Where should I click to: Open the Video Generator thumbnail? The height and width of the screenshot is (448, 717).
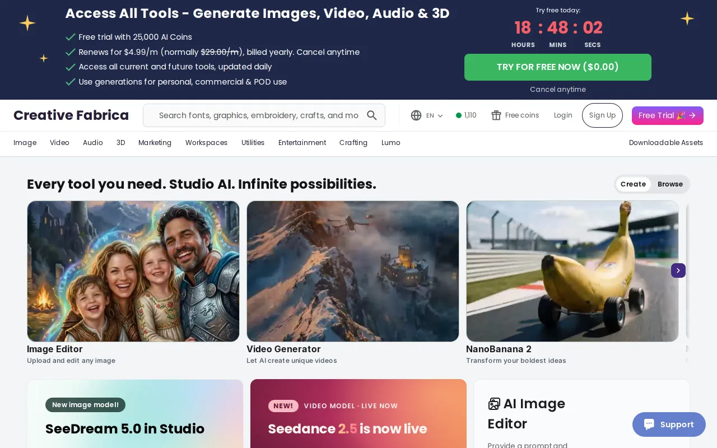353,271
